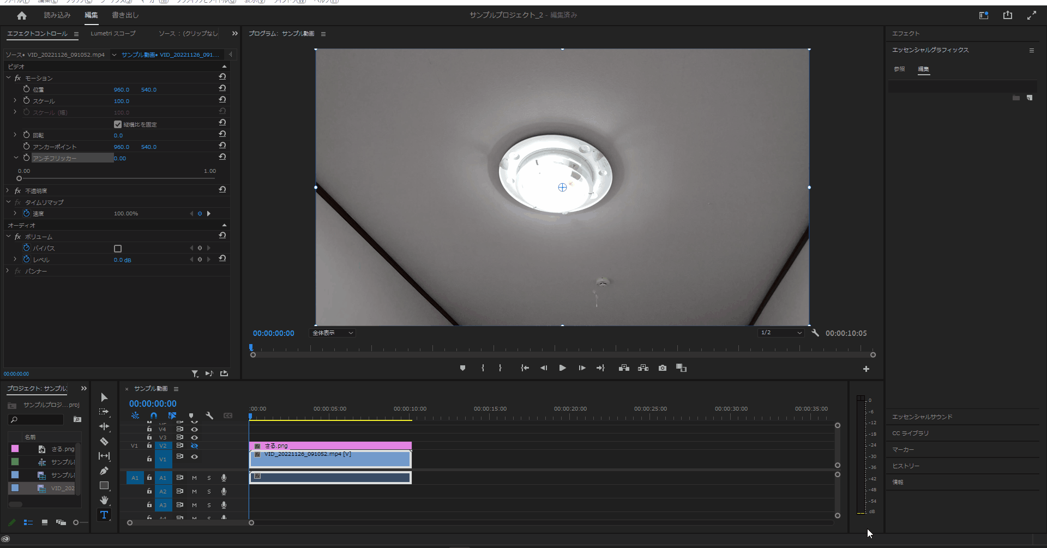This screenshot has height=548, width=1047.
Task: Open the 全体表示 zoom level dropdown
Action: pos(332,333)
